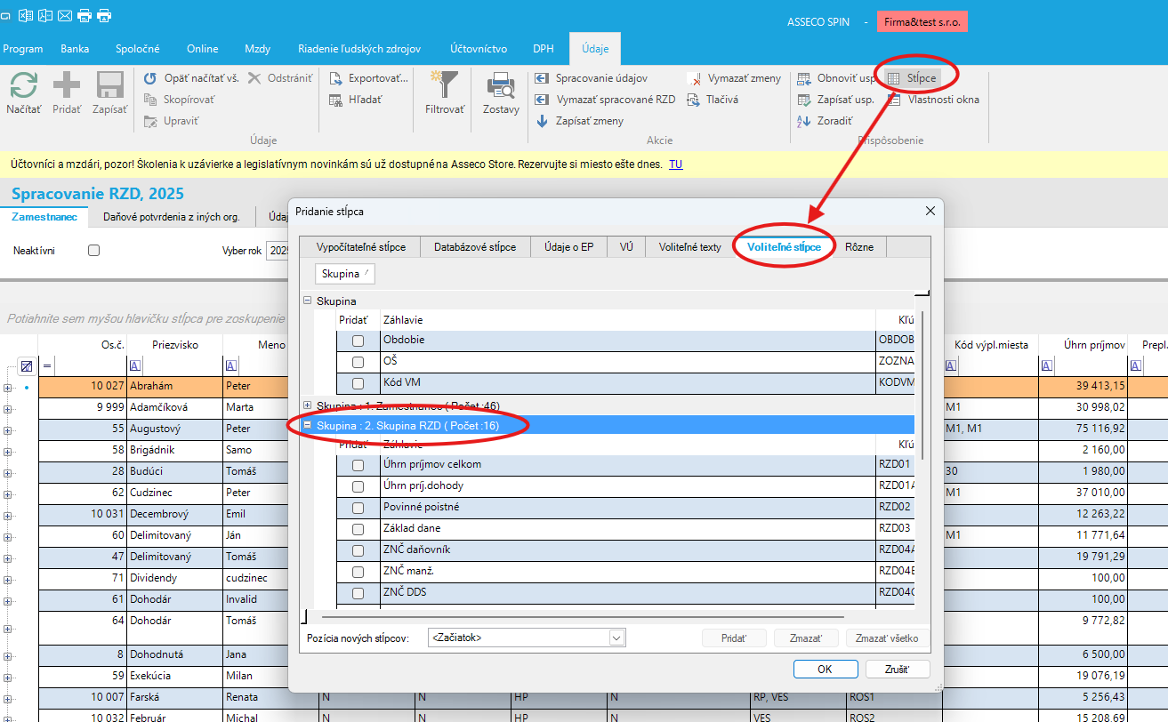Click the Hľadať search icon
This screenshot has height=722, width=1168.
[x=336, y=100]
